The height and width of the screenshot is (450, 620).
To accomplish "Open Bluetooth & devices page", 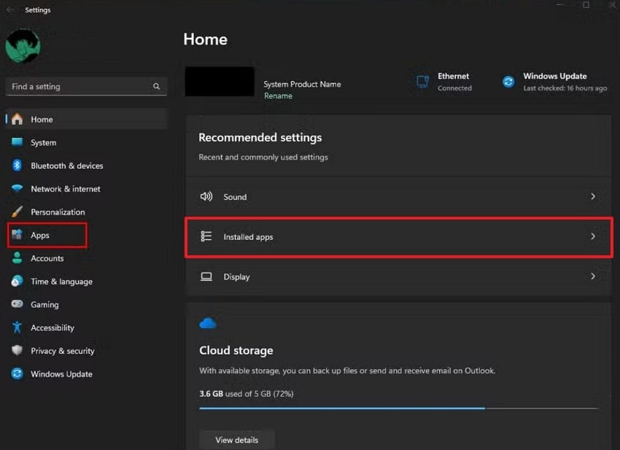I will pyautogui.click(x=88, y=166).
